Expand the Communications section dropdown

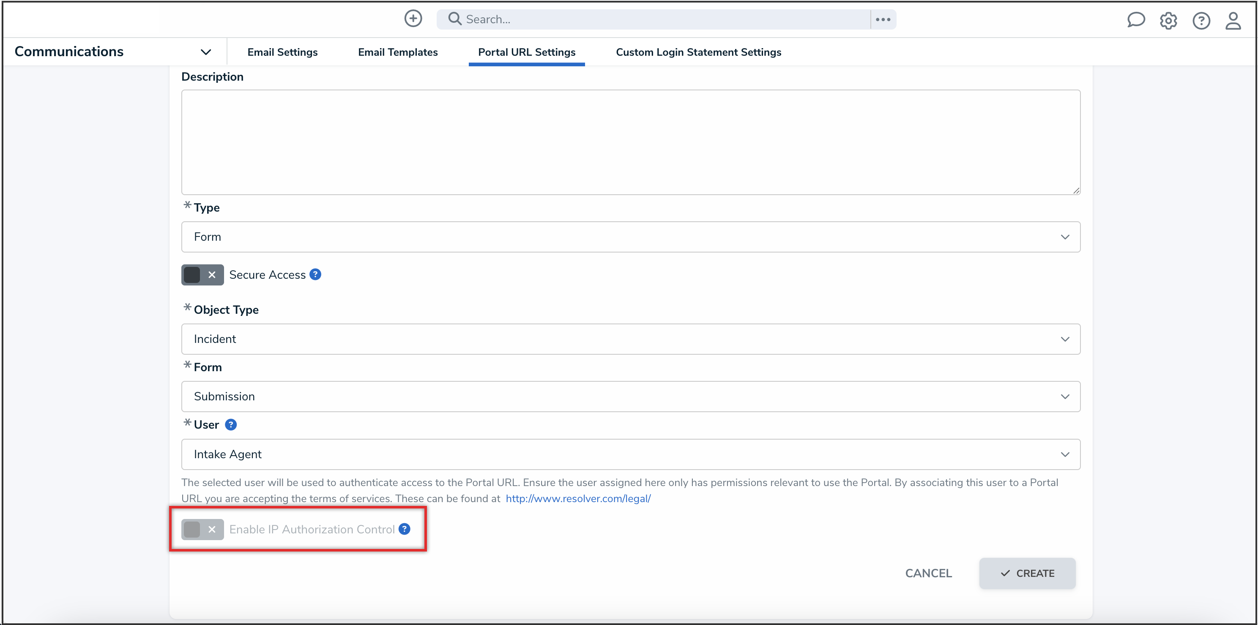point(205,51)
